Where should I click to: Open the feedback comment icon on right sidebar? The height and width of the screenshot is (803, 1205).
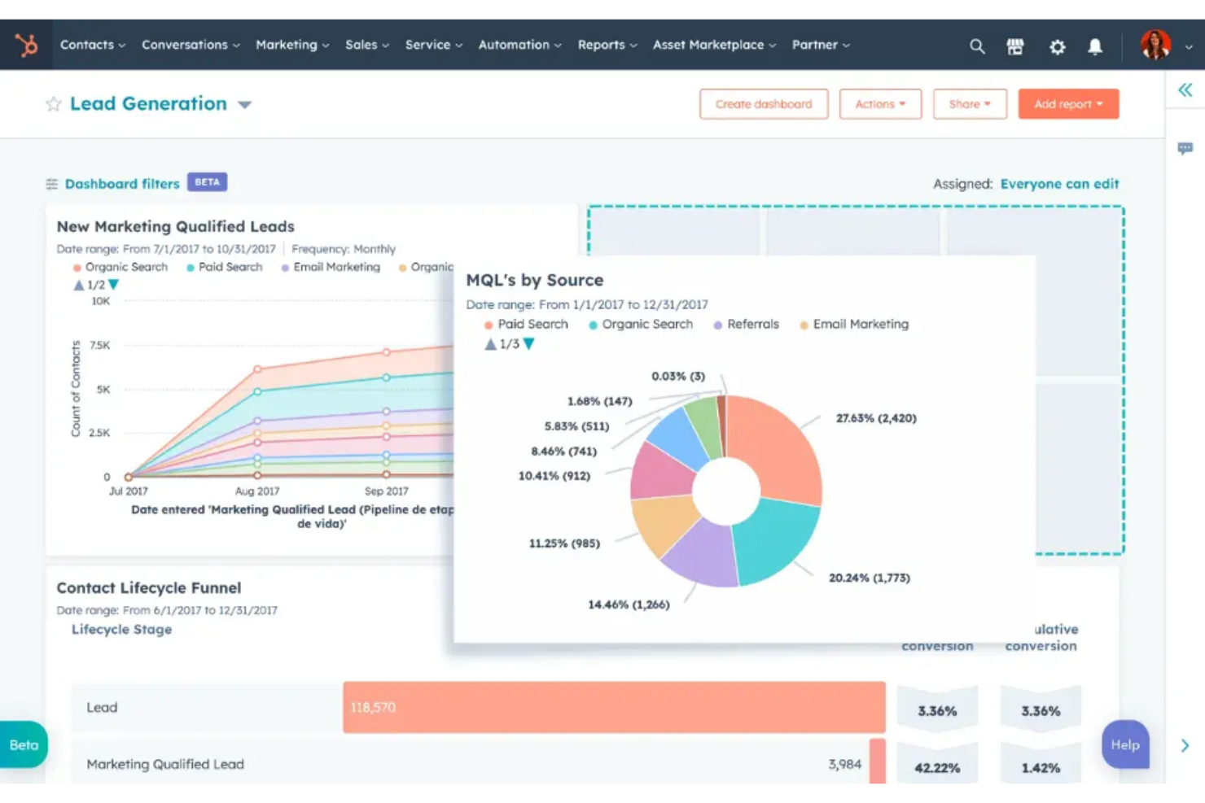[x=1185, y=148]
